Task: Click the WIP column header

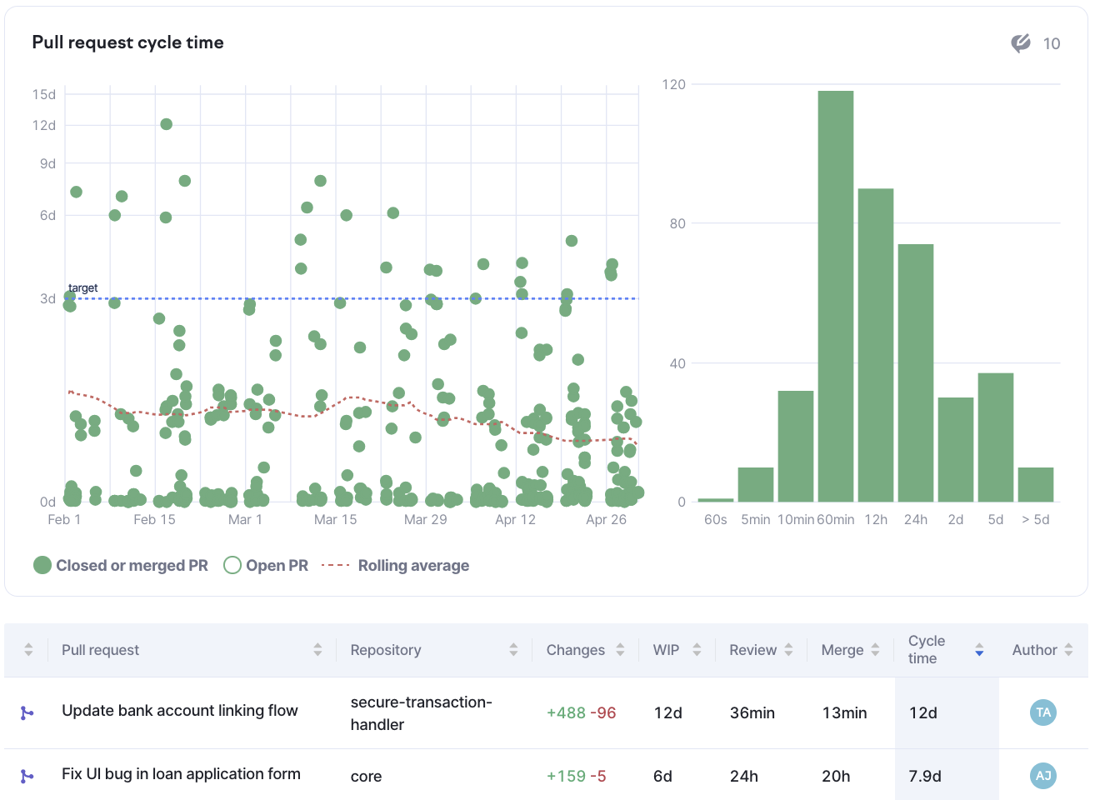Action: pos(666,650)
